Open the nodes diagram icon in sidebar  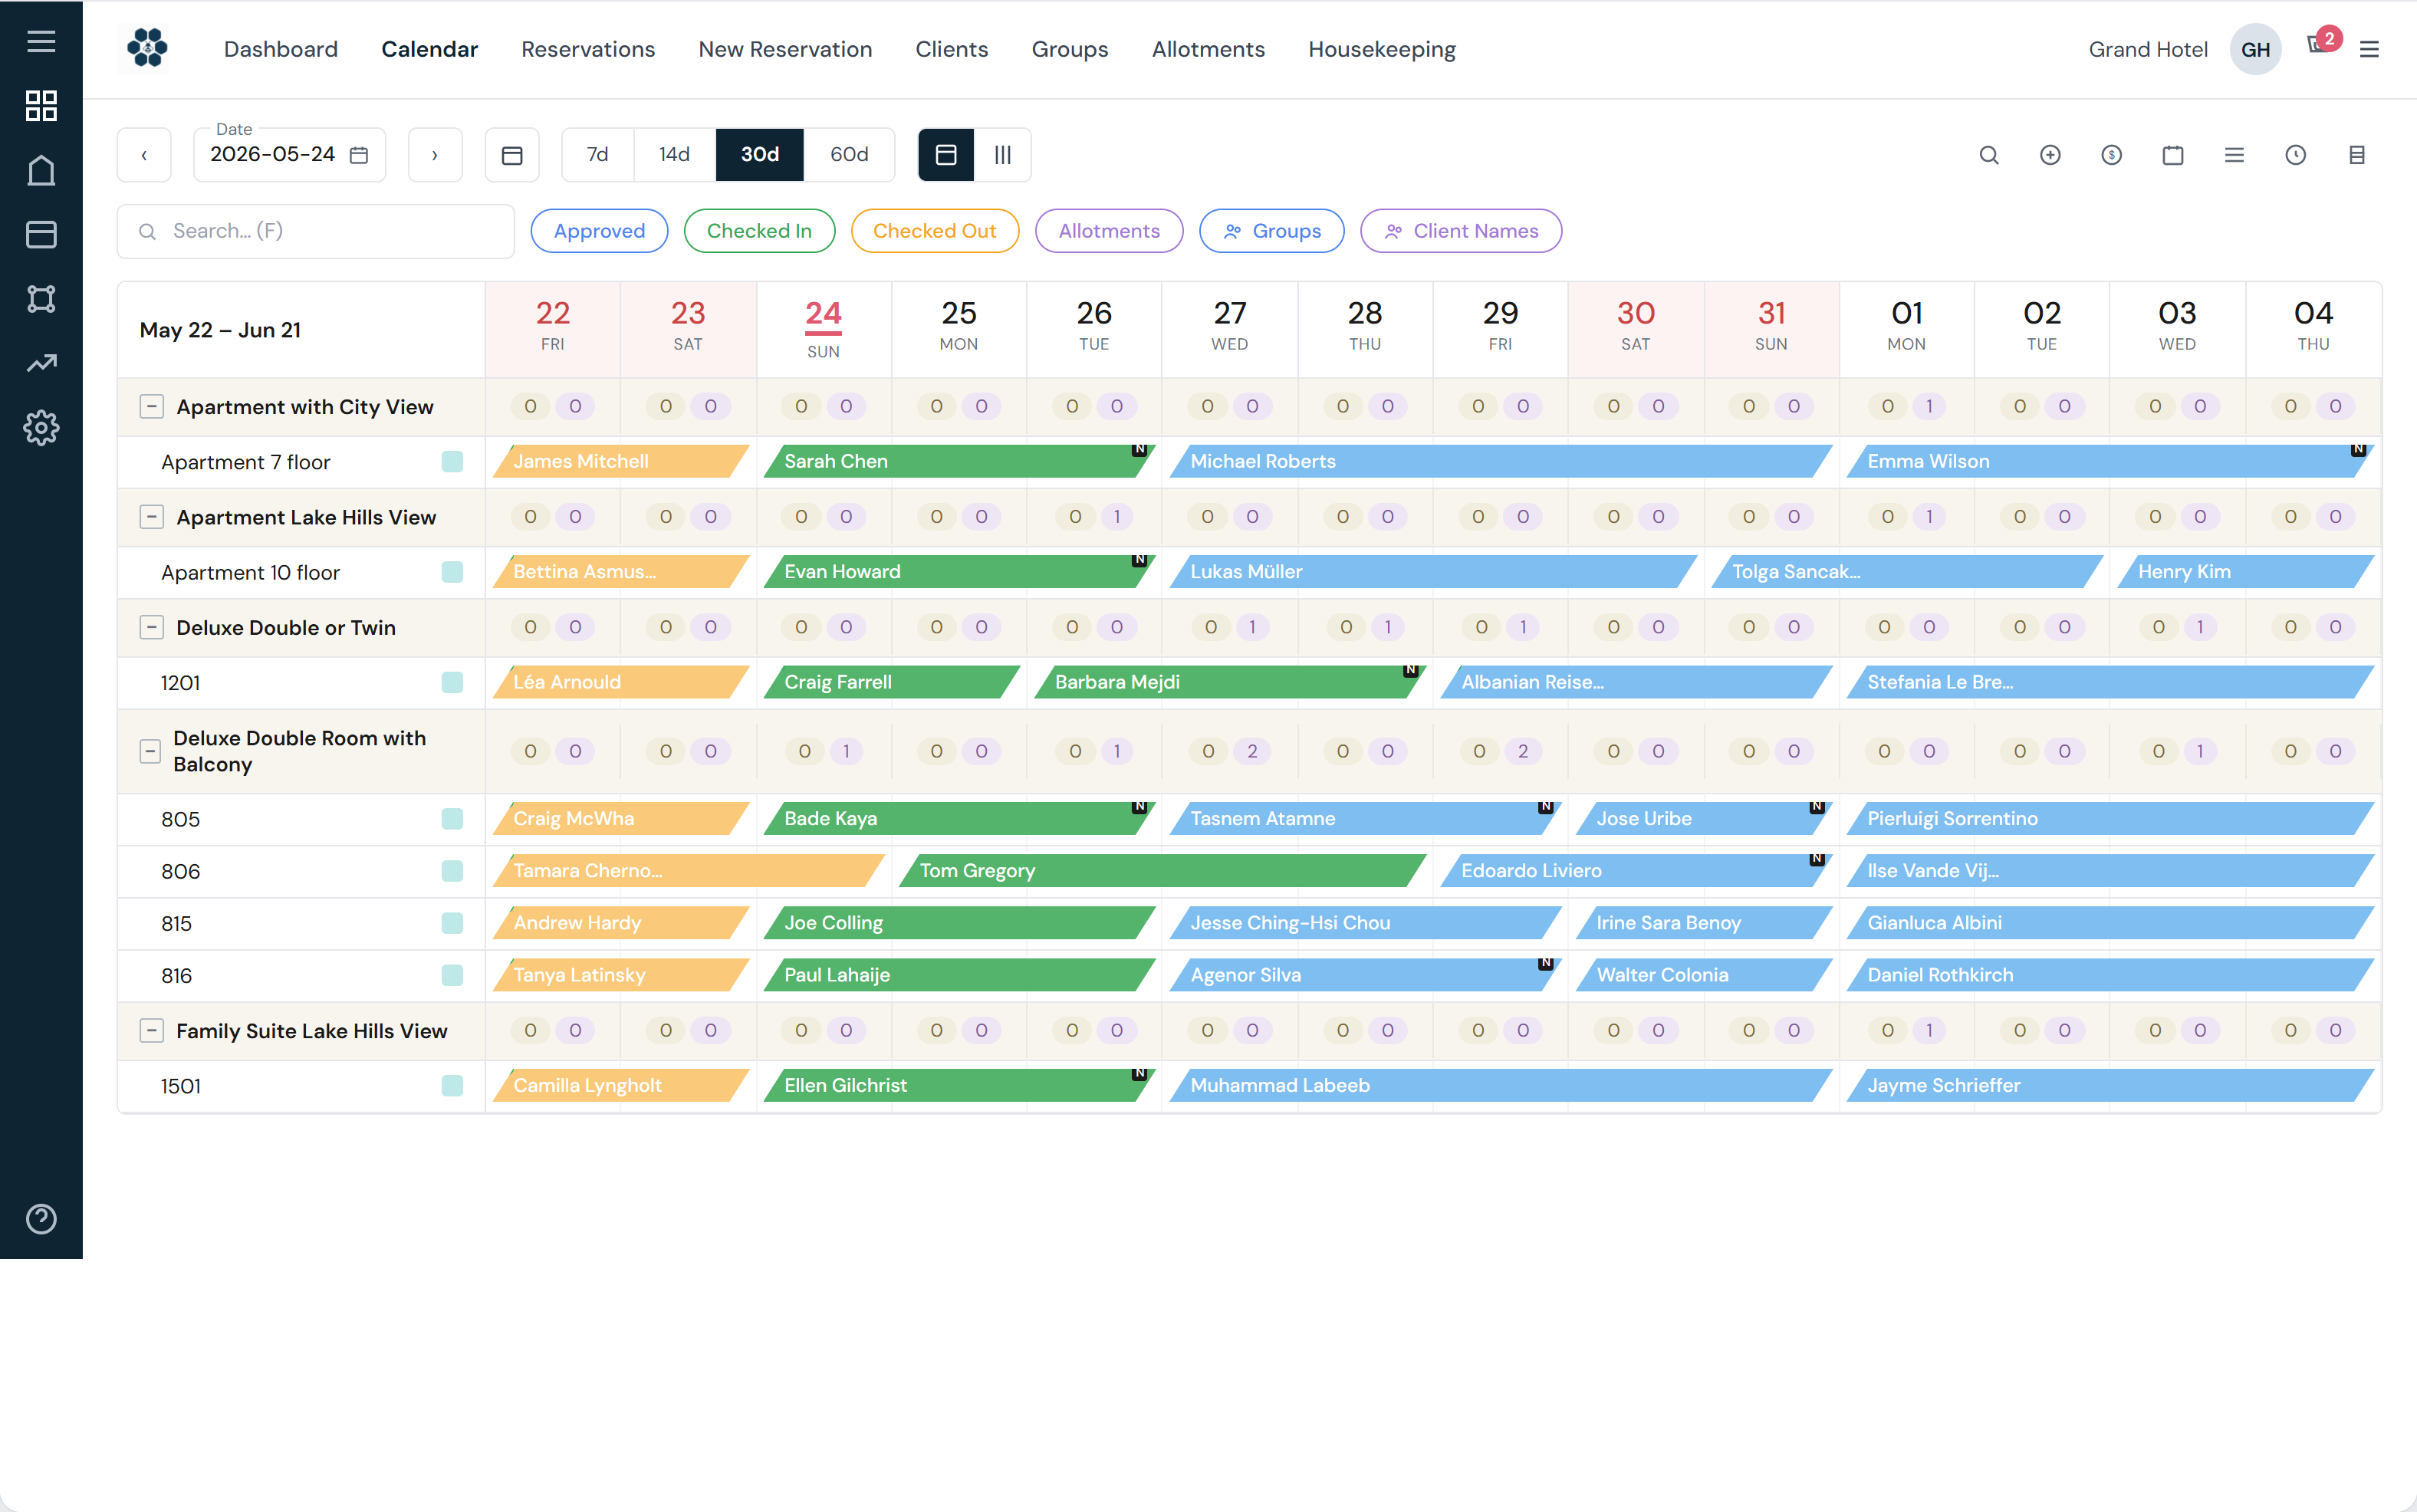(x=41, y=299)
